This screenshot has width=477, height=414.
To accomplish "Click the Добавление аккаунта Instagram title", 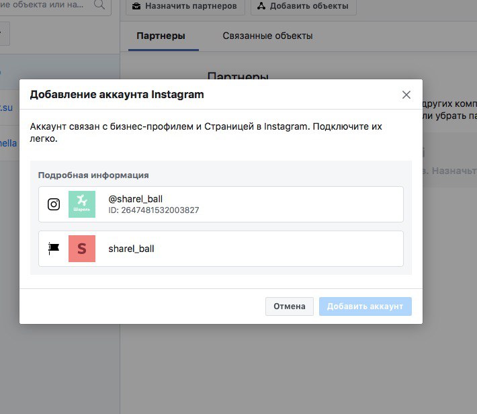I will (117, 95).
